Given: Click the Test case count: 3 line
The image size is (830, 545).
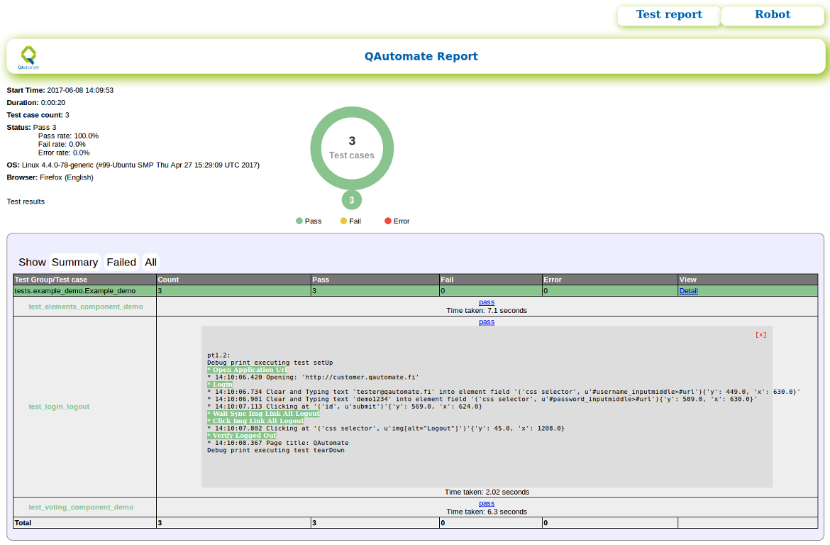Looking at the screenshot, I should [38, 115].
